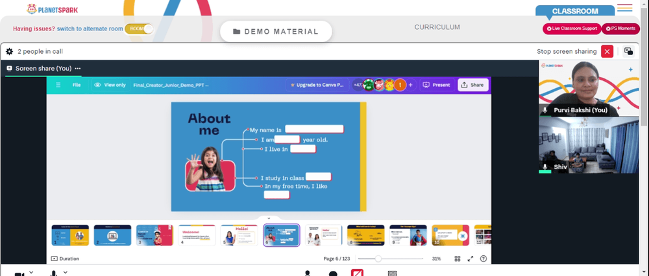The height and width of the screenshot is (276, 649).
Task: Click the Page 6 / 123 indicator
Action: [x=336, y=259]
